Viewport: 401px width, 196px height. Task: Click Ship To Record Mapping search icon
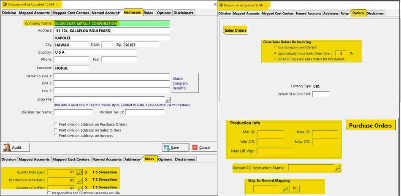(286, 189)
